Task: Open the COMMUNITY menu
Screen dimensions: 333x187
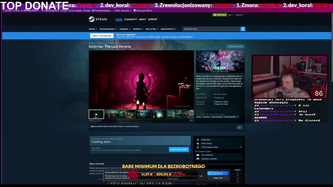Action: pyautogui.click(x=131, y=19)
